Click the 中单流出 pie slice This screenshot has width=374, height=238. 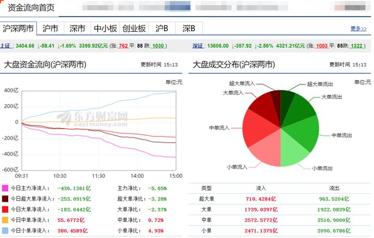[x=304, y=132]
